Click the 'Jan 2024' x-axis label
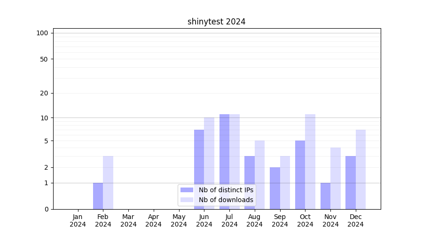The image size is (423, 235). tap(78, 220)
